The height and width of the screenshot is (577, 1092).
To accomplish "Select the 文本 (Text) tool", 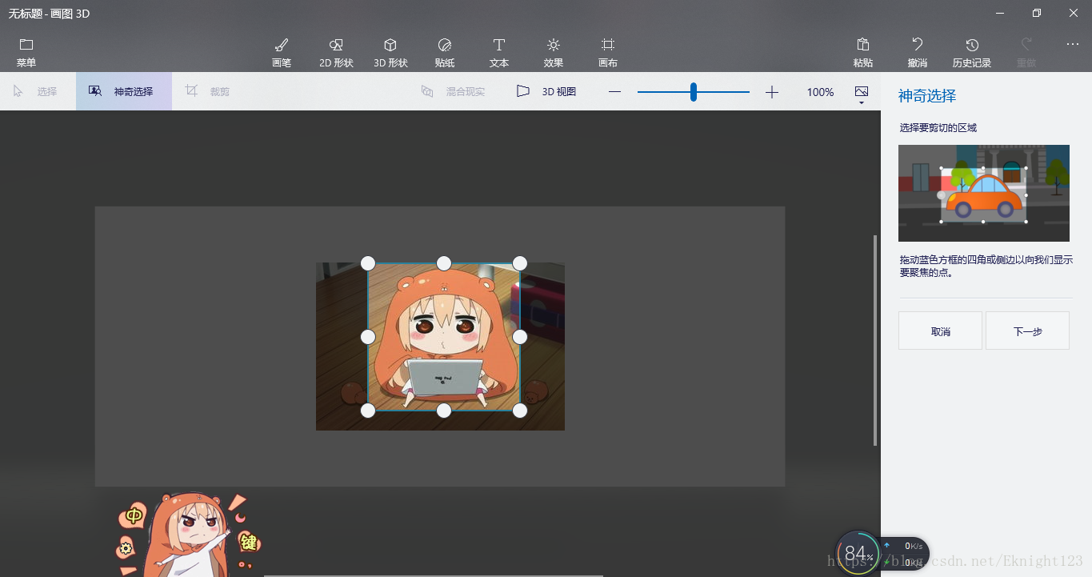I will 499,52.
